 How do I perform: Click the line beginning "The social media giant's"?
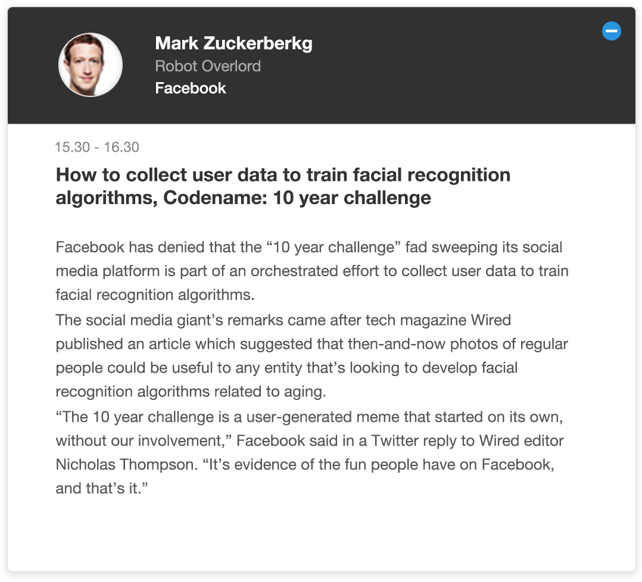pos(283,320)
